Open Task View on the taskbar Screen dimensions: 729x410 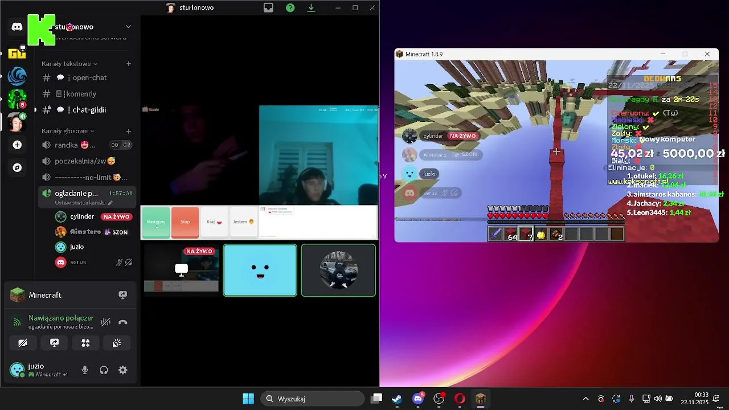(x=376, y=399)
